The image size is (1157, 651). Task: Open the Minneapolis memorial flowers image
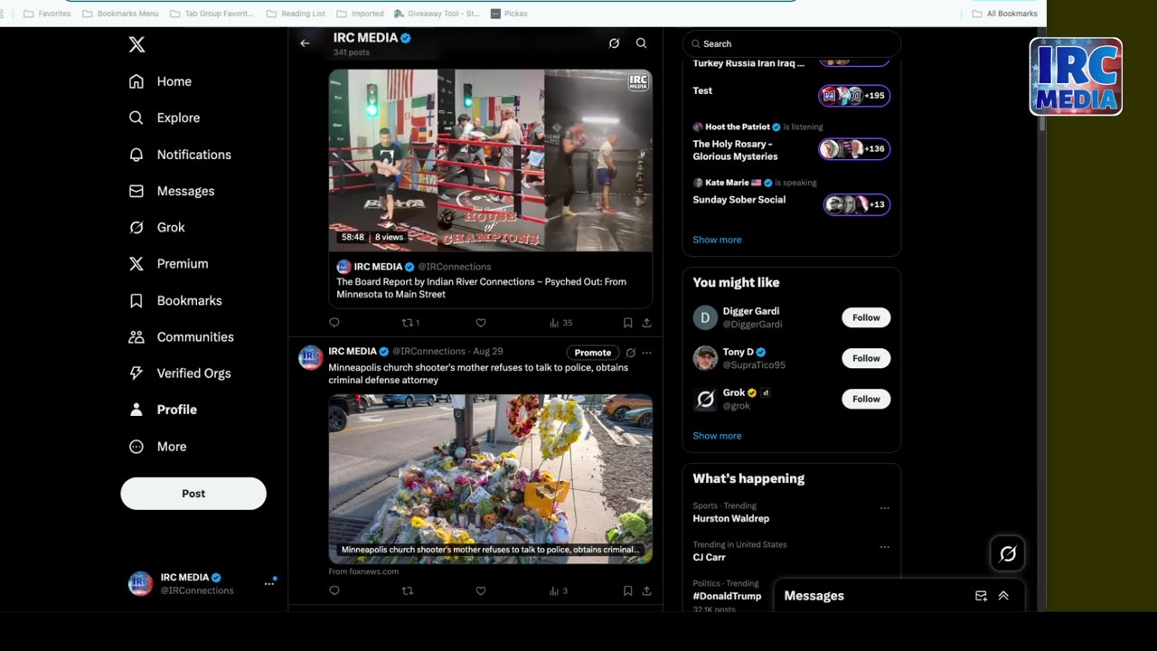(x=490, y=479)
